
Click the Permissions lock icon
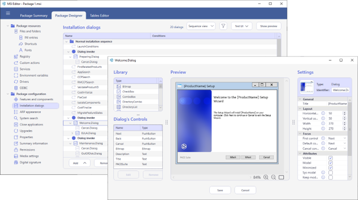tap(16, 150)
